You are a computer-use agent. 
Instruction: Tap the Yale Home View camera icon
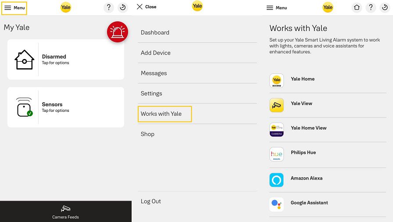[x=276, y=130]
